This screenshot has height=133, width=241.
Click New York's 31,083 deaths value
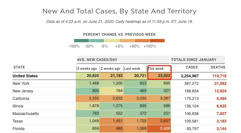coord(220,84)
